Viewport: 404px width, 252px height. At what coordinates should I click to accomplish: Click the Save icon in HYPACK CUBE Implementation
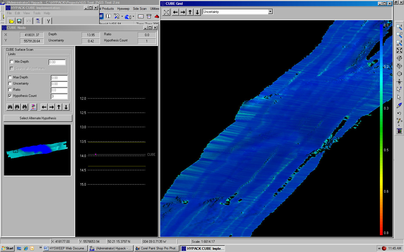pyautogui.click(x=19, y=21)
